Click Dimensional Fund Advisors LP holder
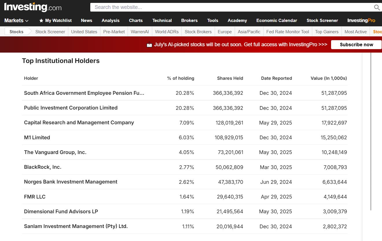The height and width of the screenshot is (241, 382). point(61,212)
